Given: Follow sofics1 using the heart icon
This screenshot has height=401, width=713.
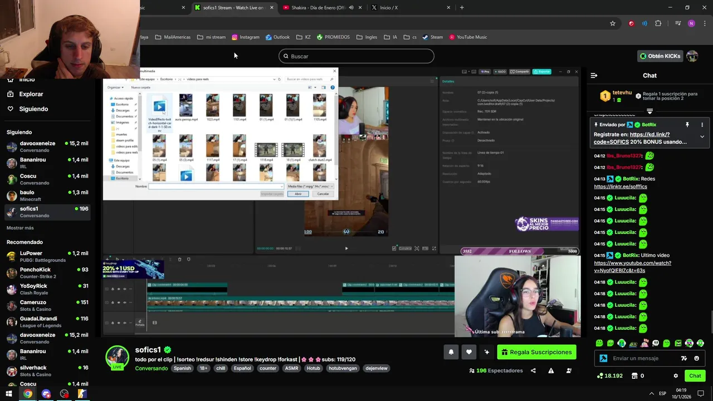Looking at the screenshot, I should coord(469,352).
